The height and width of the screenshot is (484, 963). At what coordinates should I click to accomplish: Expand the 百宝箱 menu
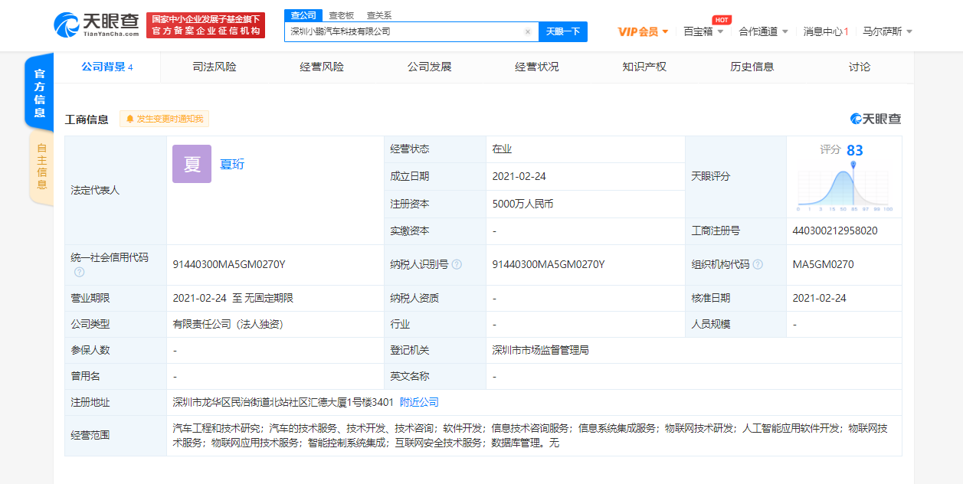coord(703,32)
